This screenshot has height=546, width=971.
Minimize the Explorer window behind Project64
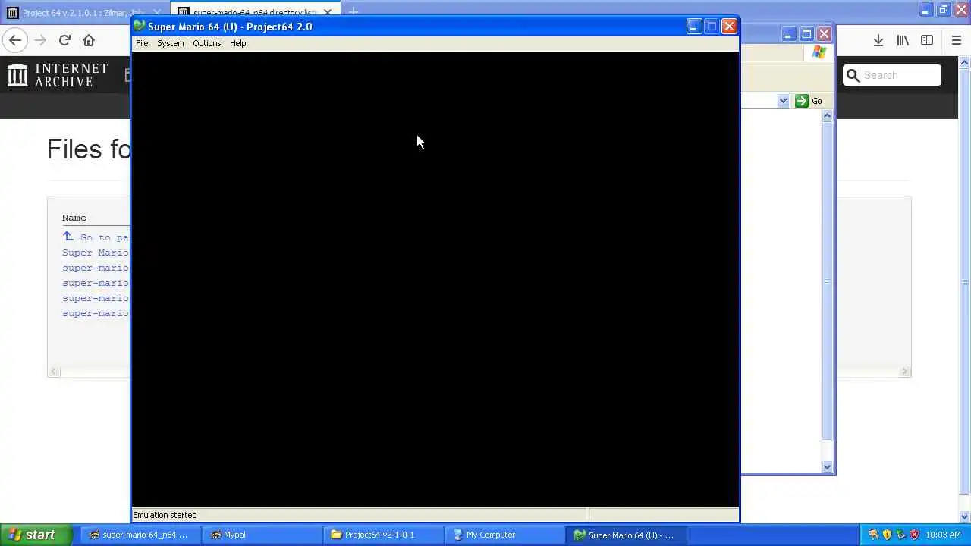pos(789,34)
